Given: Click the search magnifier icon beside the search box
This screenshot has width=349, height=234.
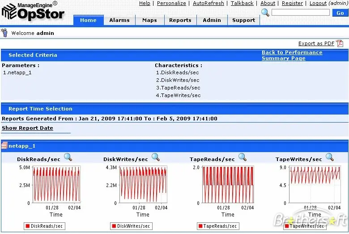Looking at the screenshot, I should (265, 13).
